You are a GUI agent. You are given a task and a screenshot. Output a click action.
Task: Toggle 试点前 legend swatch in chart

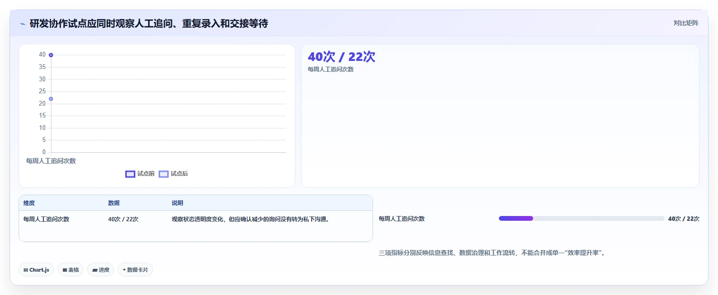(130, 174)
